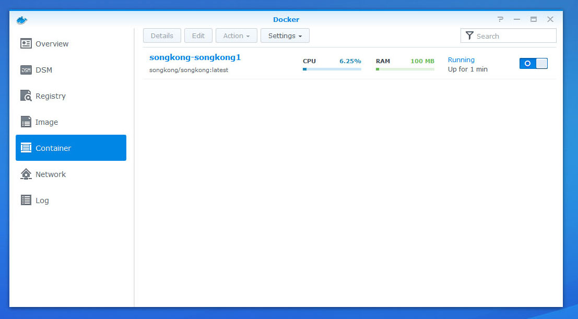Click the 6.25% CPU value
Screen dimensions: 578x319
coord(350,61)
